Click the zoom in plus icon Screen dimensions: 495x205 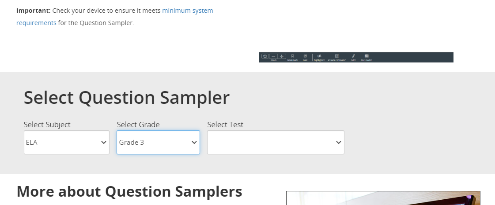pos(282,56)
